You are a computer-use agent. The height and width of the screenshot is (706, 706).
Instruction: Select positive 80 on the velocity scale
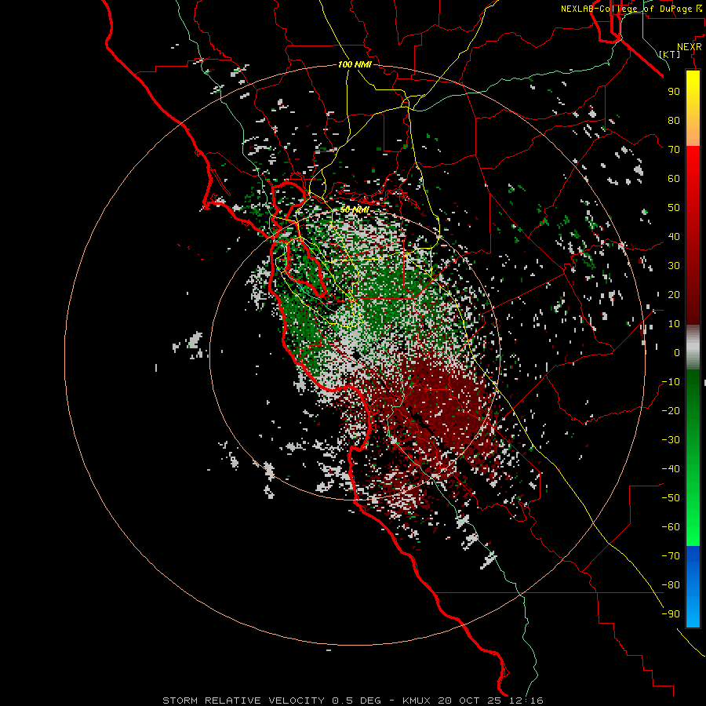click(x=674, y=121)
